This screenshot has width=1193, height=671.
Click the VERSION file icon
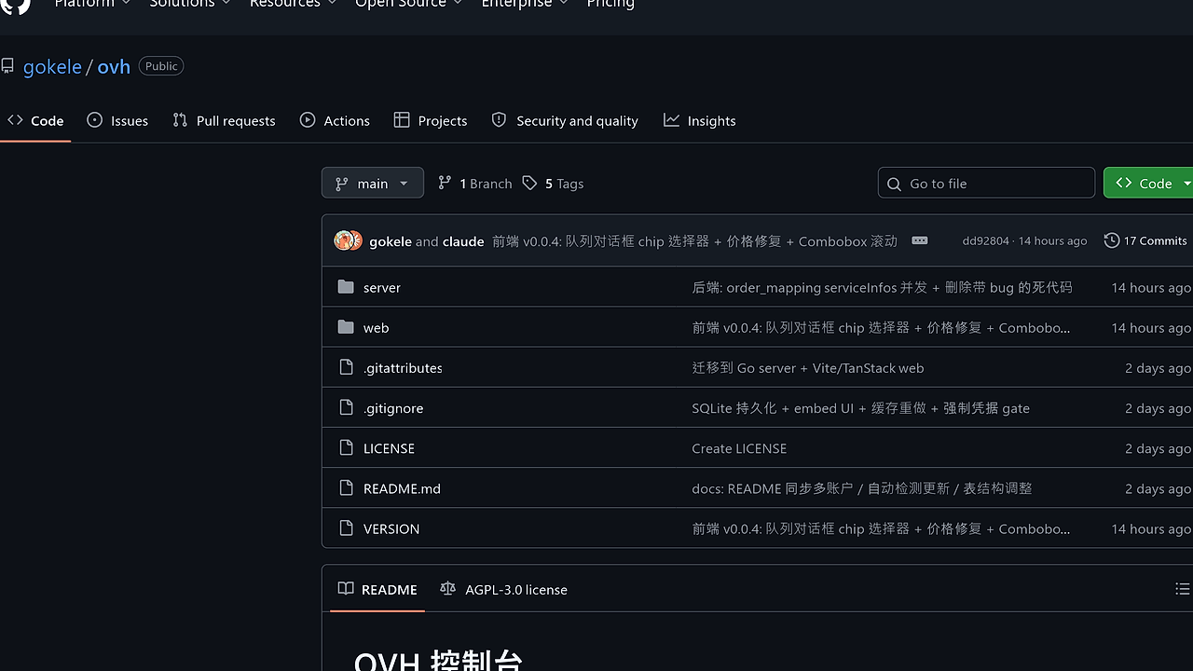[x=346, y=527]
